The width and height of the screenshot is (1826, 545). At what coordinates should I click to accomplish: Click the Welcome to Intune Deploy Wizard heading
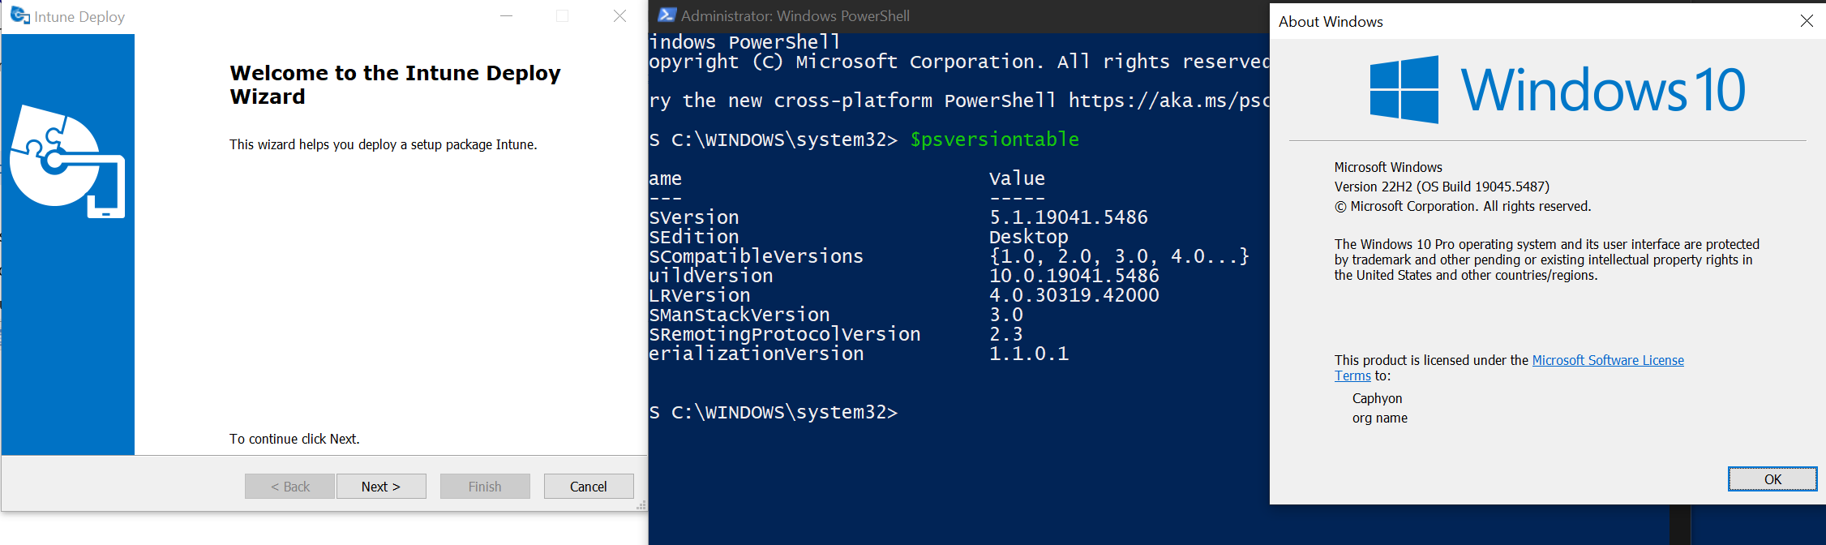point(395,84)
